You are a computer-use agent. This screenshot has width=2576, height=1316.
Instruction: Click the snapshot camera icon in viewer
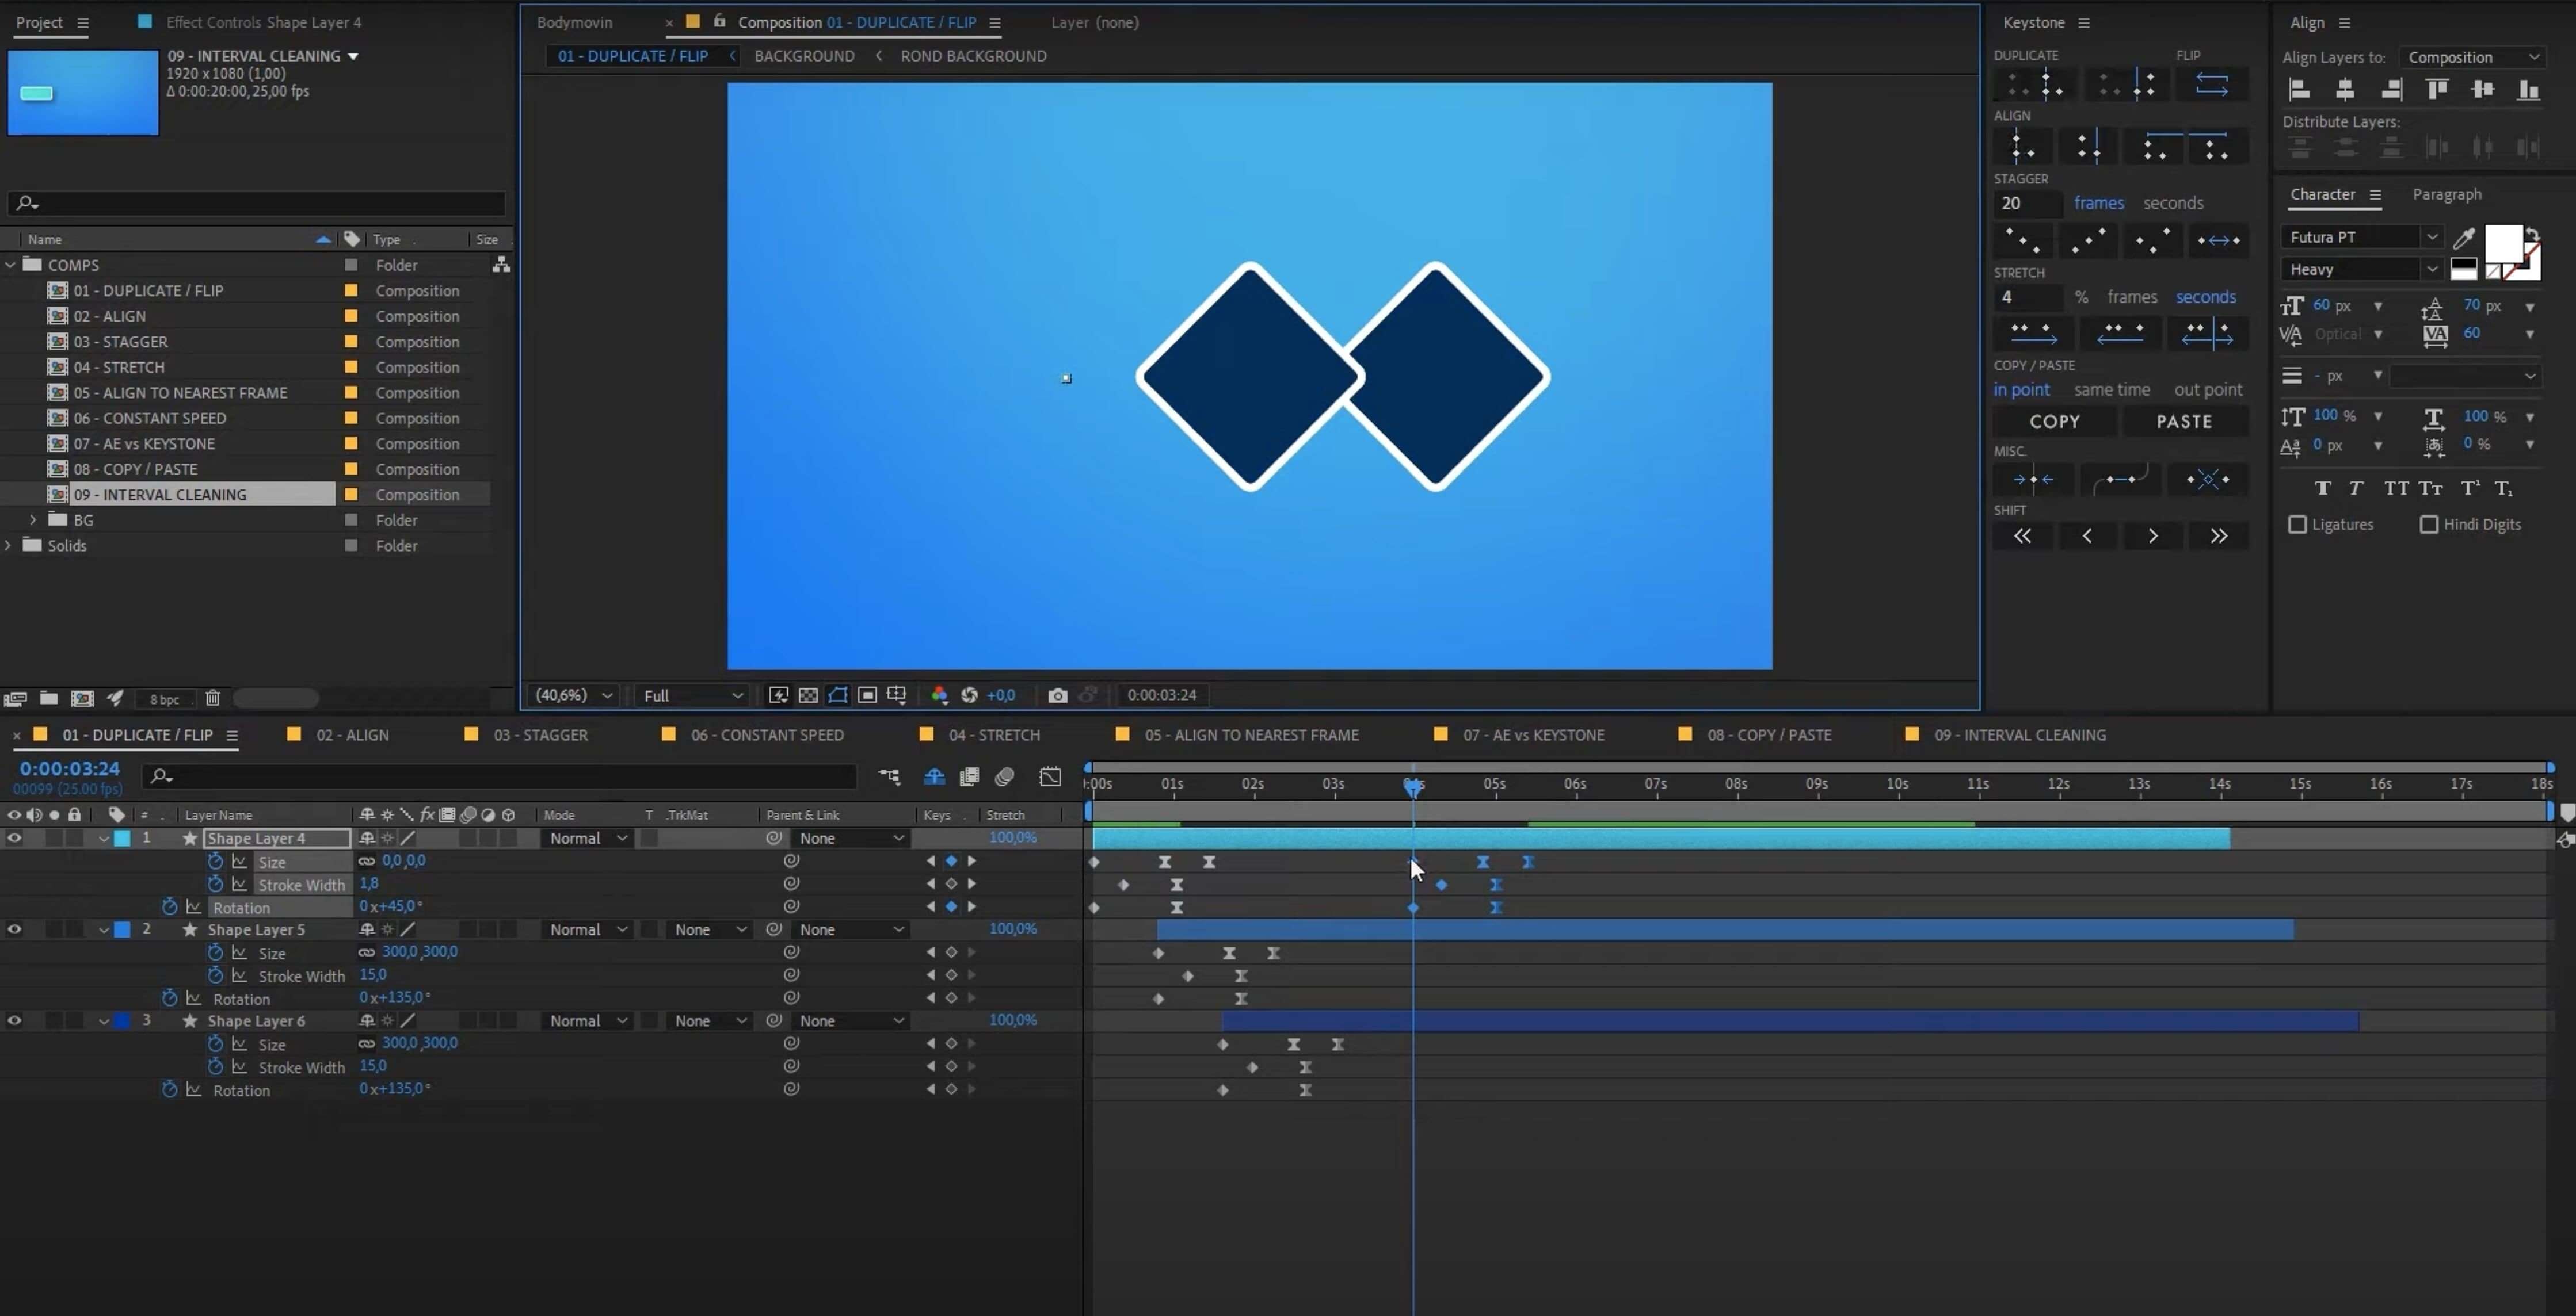pyautogui.click(x=1057, y=695)
